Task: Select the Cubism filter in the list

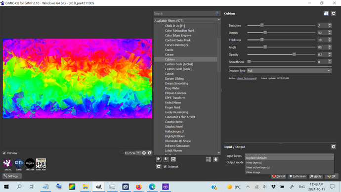Action: [185, 59]
